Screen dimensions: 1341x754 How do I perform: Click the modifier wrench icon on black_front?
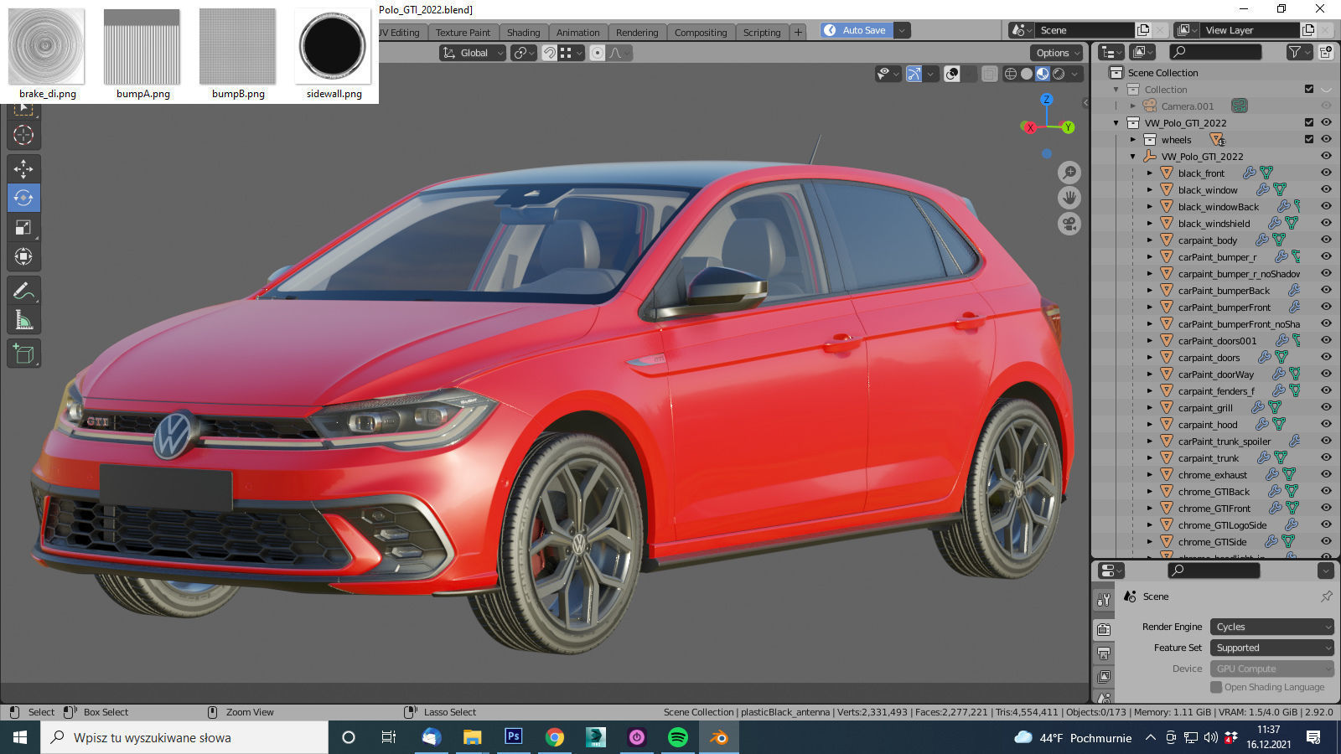(1249, 173)
